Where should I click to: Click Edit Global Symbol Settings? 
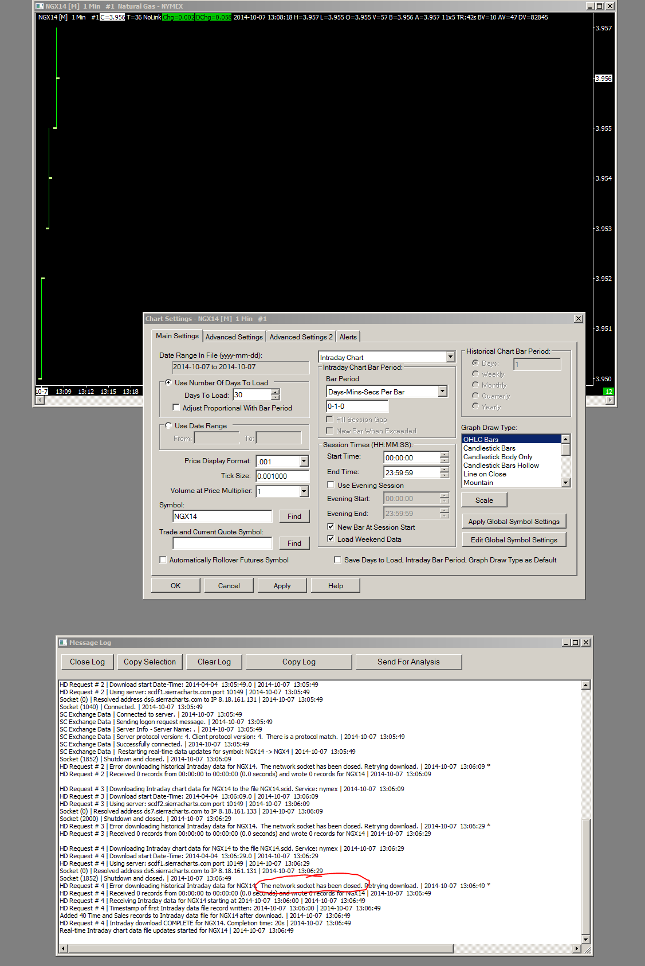514,539
